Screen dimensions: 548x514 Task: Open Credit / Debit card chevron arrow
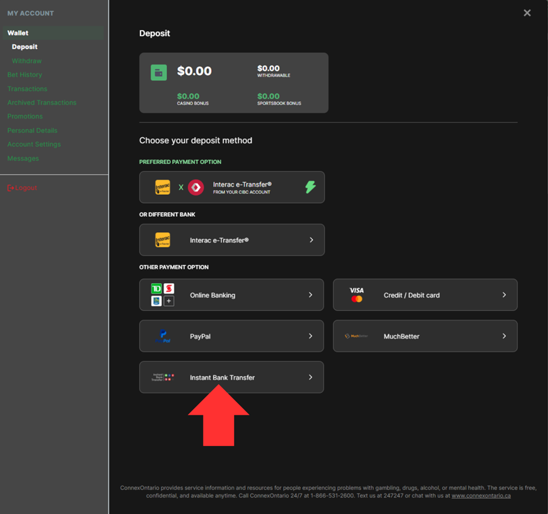click(504, 295)
